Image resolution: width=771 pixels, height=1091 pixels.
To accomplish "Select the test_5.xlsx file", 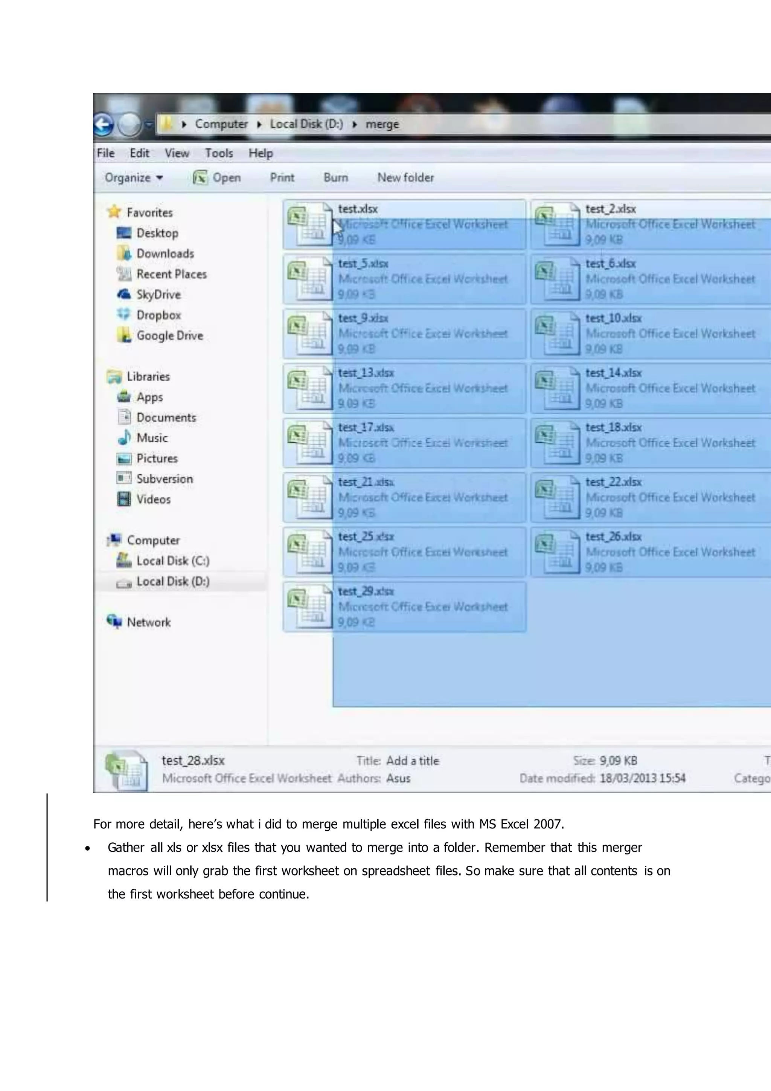I will [363, 264].
